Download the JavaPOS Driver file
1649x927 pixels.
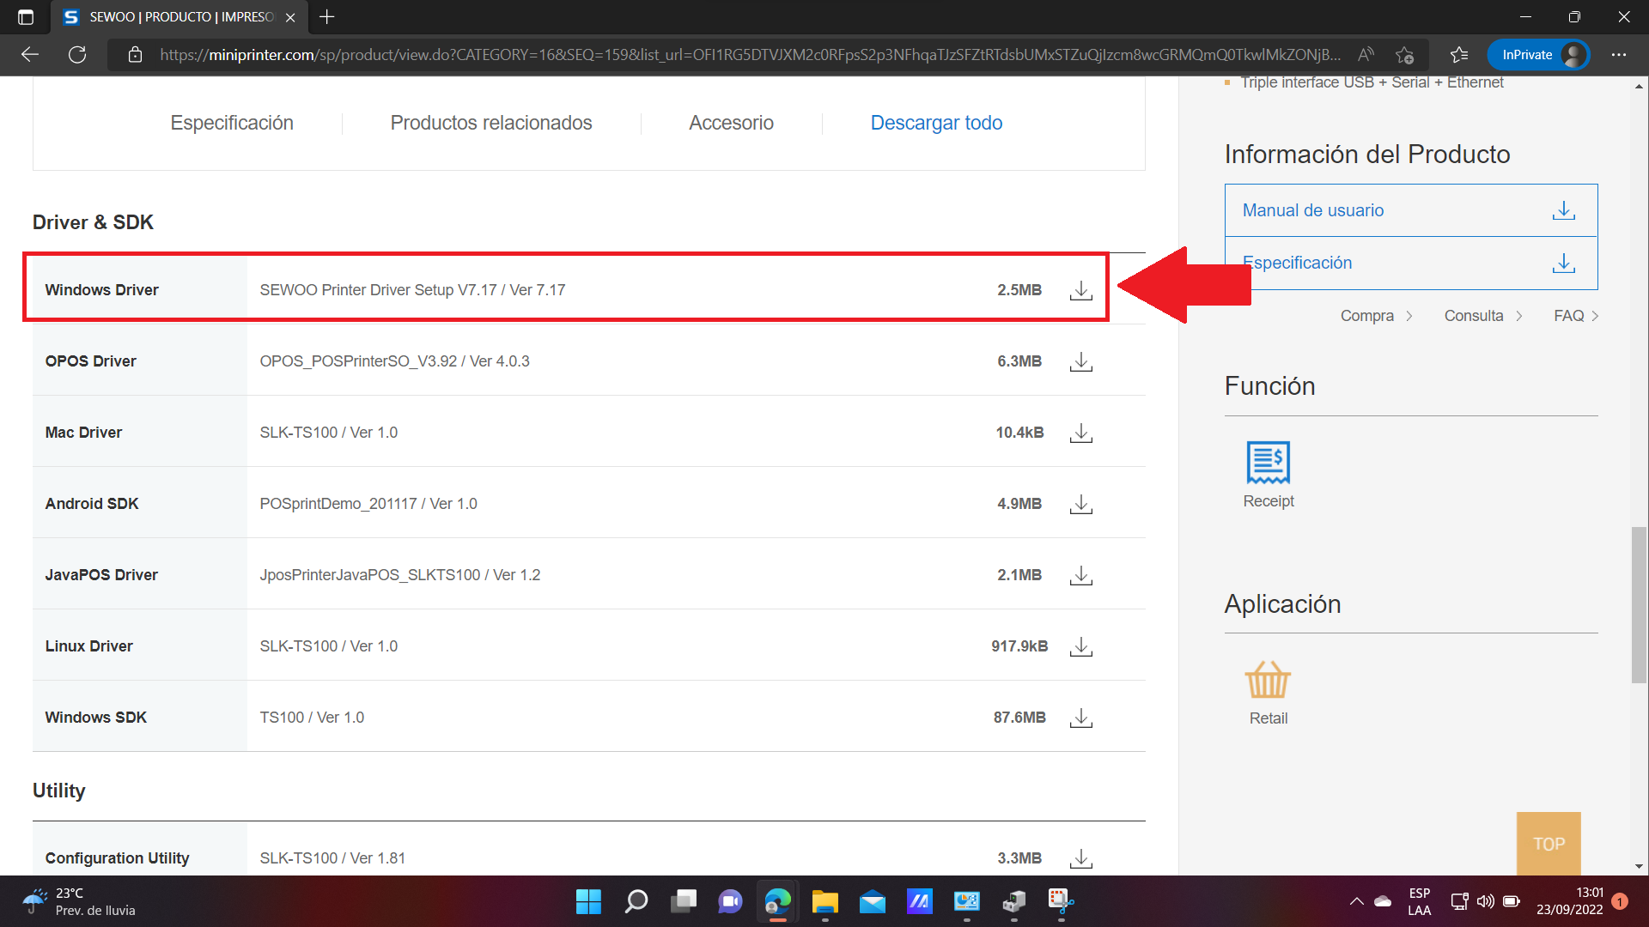tap(1080, 575)
